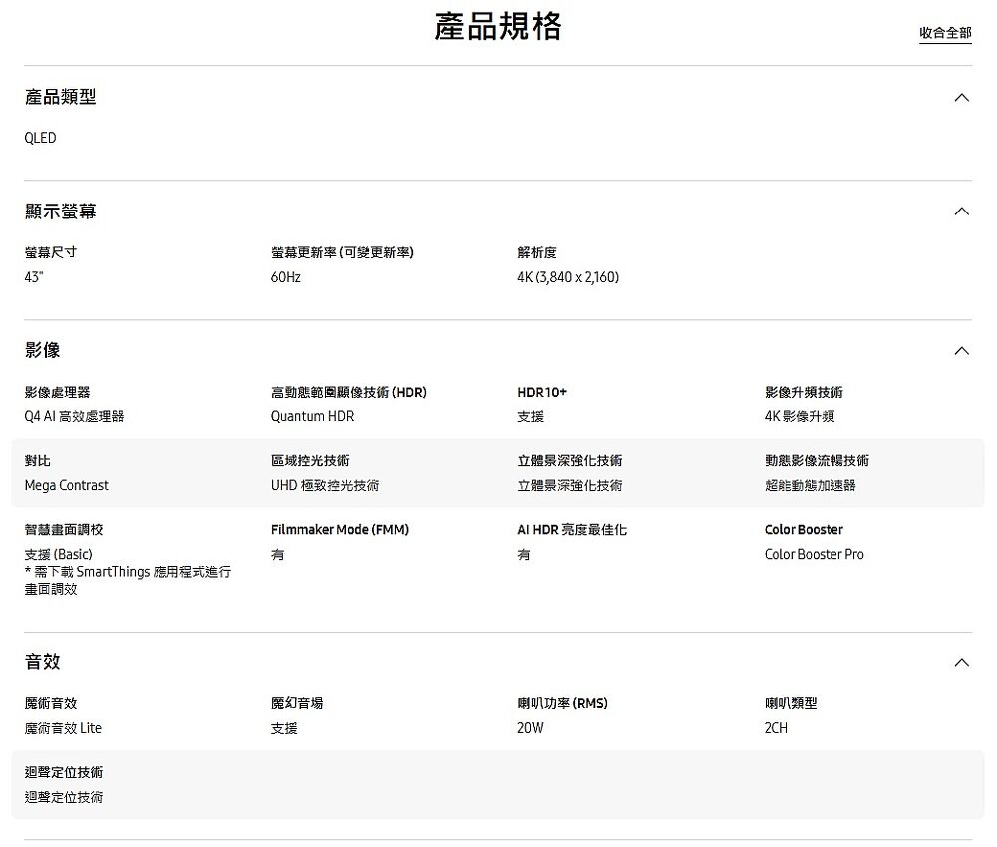The image size is (997, 847).
Task: Click the 影像處理器 label
Action: coord(57,392)
